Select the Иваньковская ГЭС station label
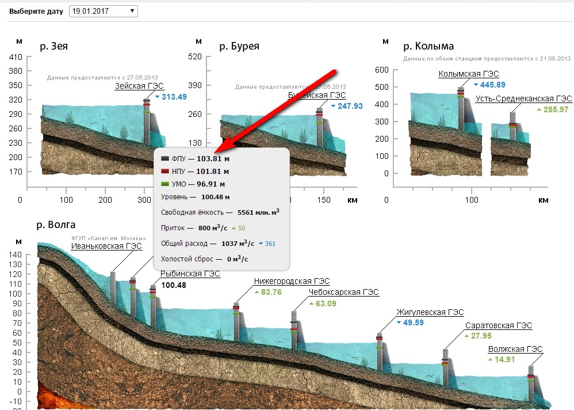This screenshot has height=410, width=574. click(106, 246)
